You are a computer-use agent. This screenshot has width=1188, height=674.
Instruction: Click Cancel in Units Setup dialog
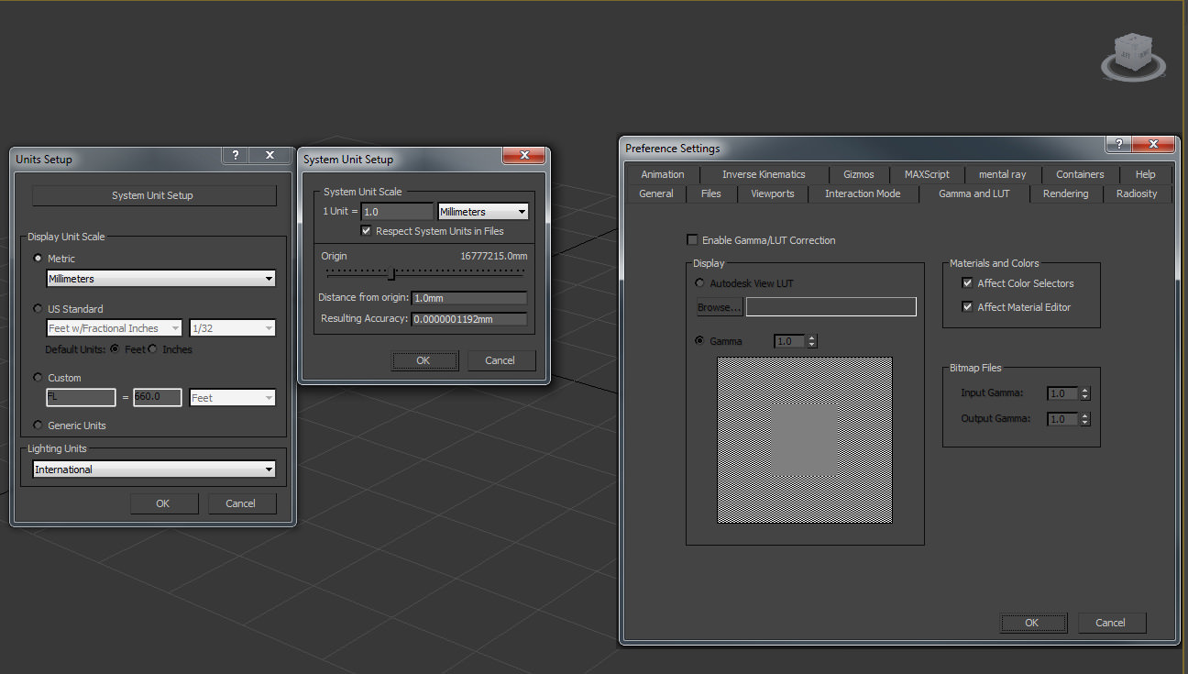pyautogui.click(x=241, y=503)
